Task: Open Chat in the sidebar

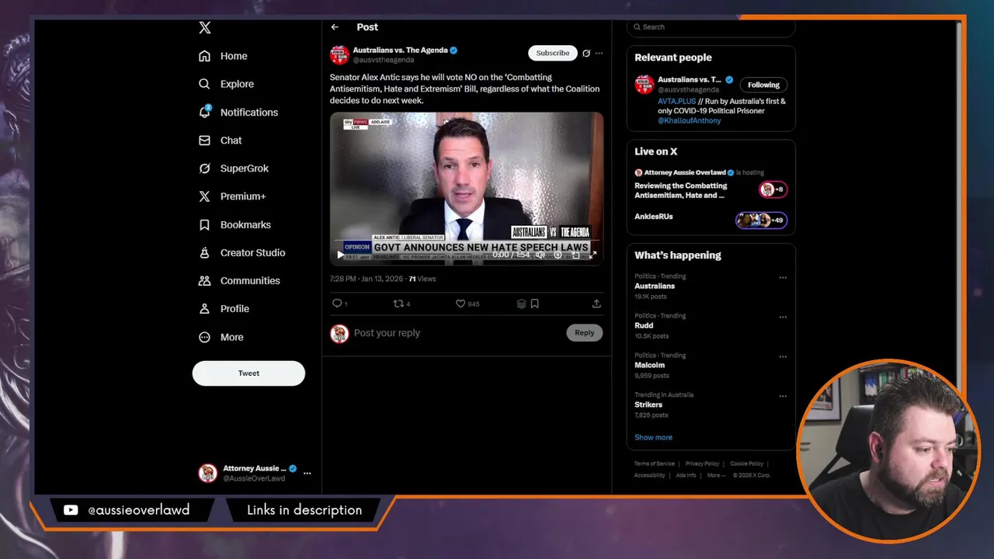Action: click(x=221, y=141)
